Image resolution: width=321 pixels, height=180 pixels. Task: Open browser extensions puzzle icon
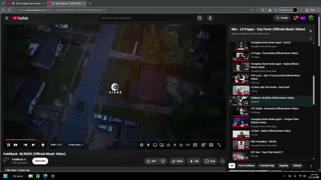(263, 10)
